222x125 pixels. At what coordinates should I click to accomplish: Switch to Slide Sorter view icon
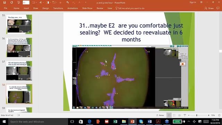point(179,115)
